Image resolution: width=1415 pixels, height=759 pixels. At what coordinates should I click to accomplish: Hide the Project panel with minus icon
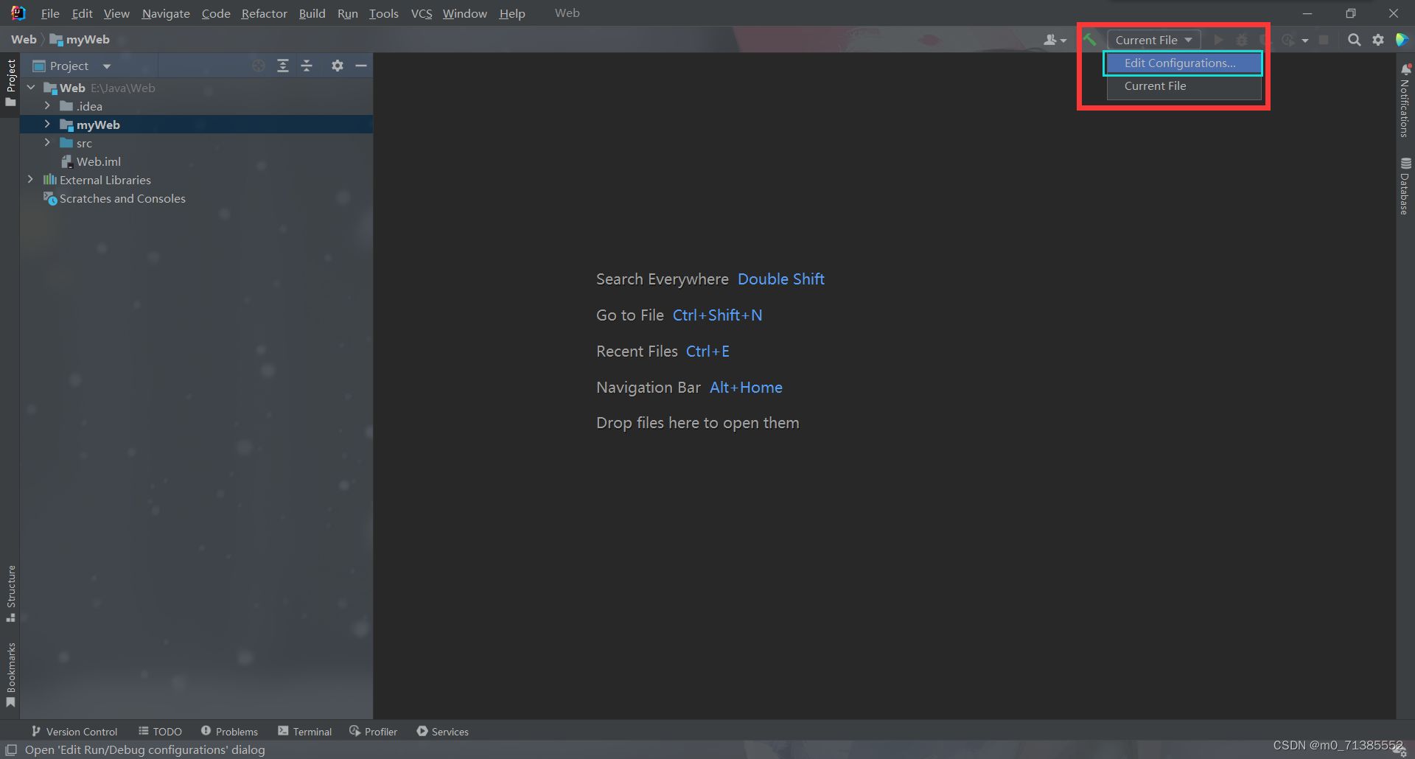pos(361,66)
